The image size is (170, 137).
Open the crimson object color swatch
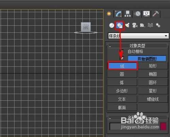click(163, 126)
